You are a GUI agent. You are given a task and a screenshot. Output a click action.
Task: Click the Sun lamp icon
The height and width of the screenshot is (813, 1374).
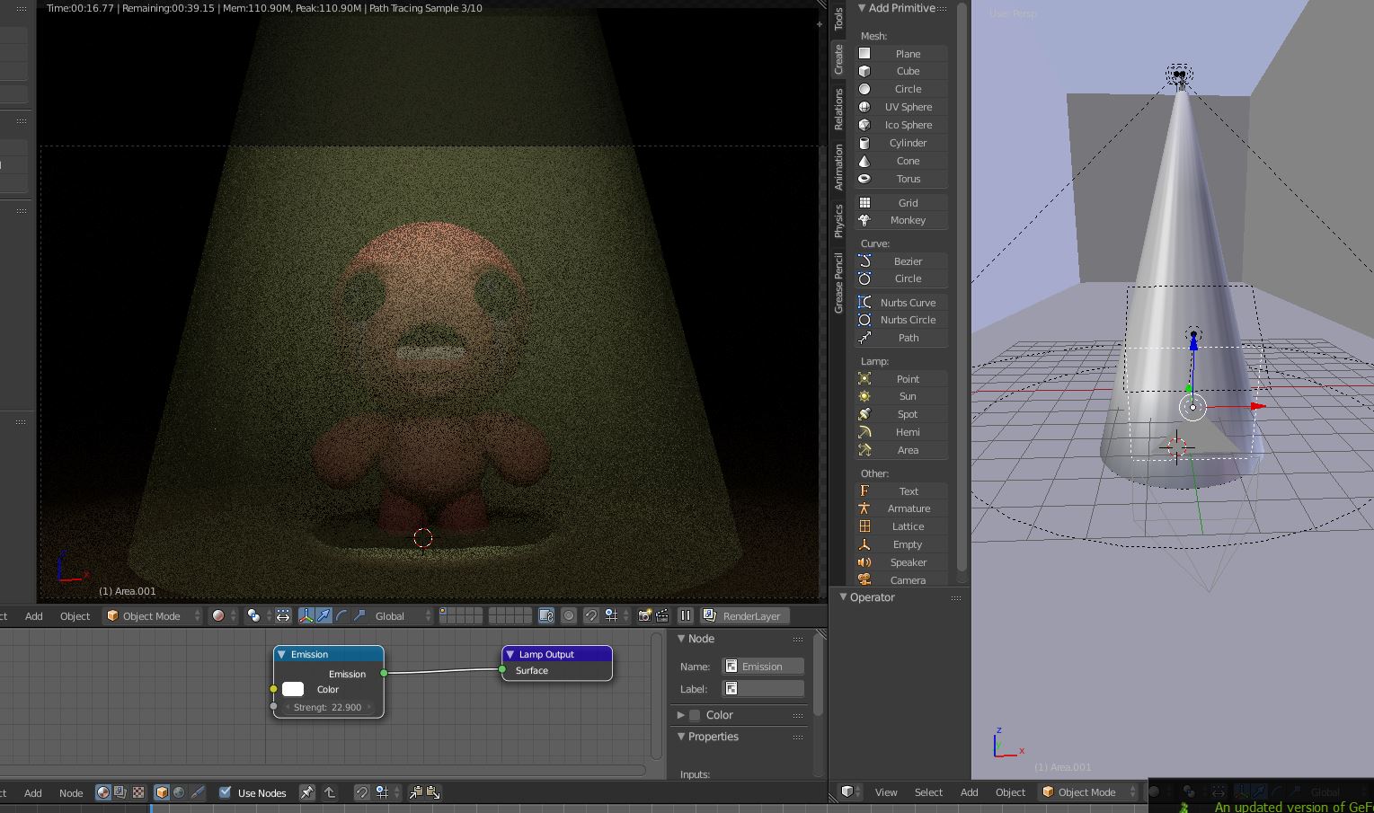pos(864,396)
